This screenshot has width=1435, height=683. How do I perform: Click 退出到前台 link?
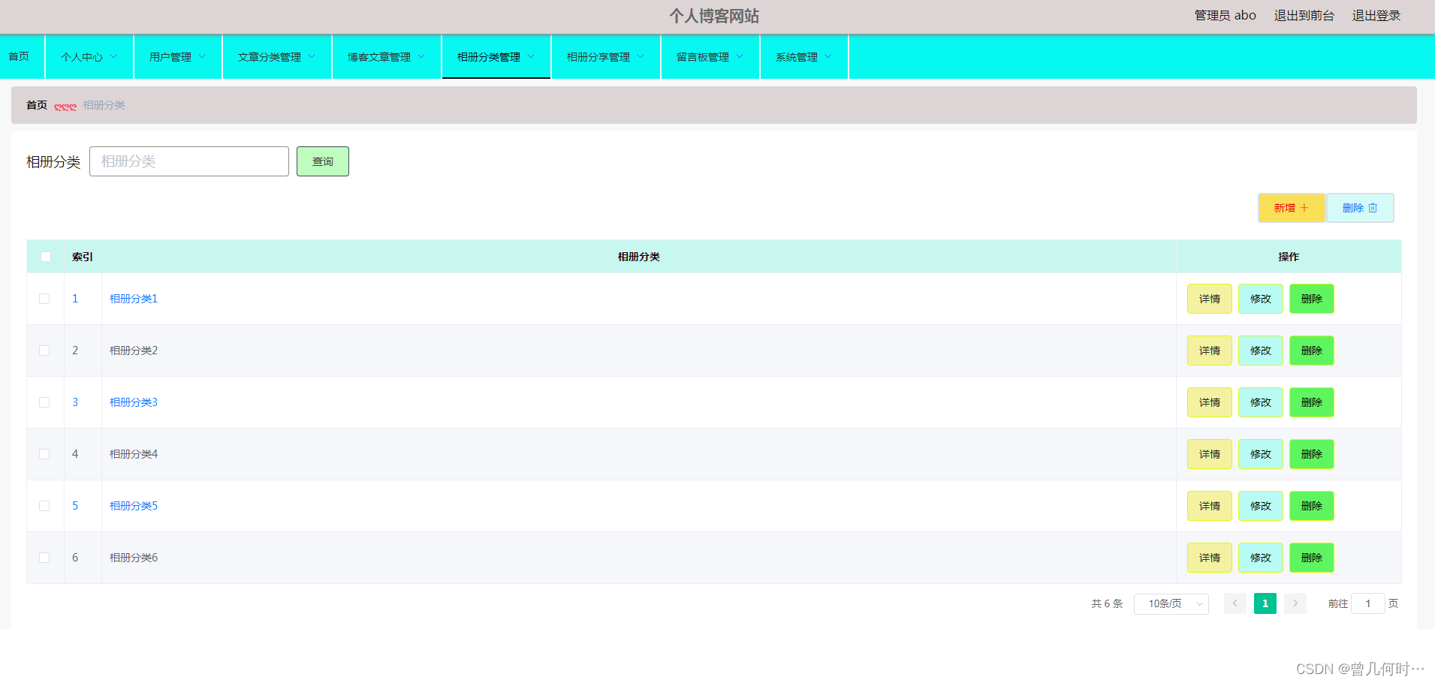coord(1304,16)
